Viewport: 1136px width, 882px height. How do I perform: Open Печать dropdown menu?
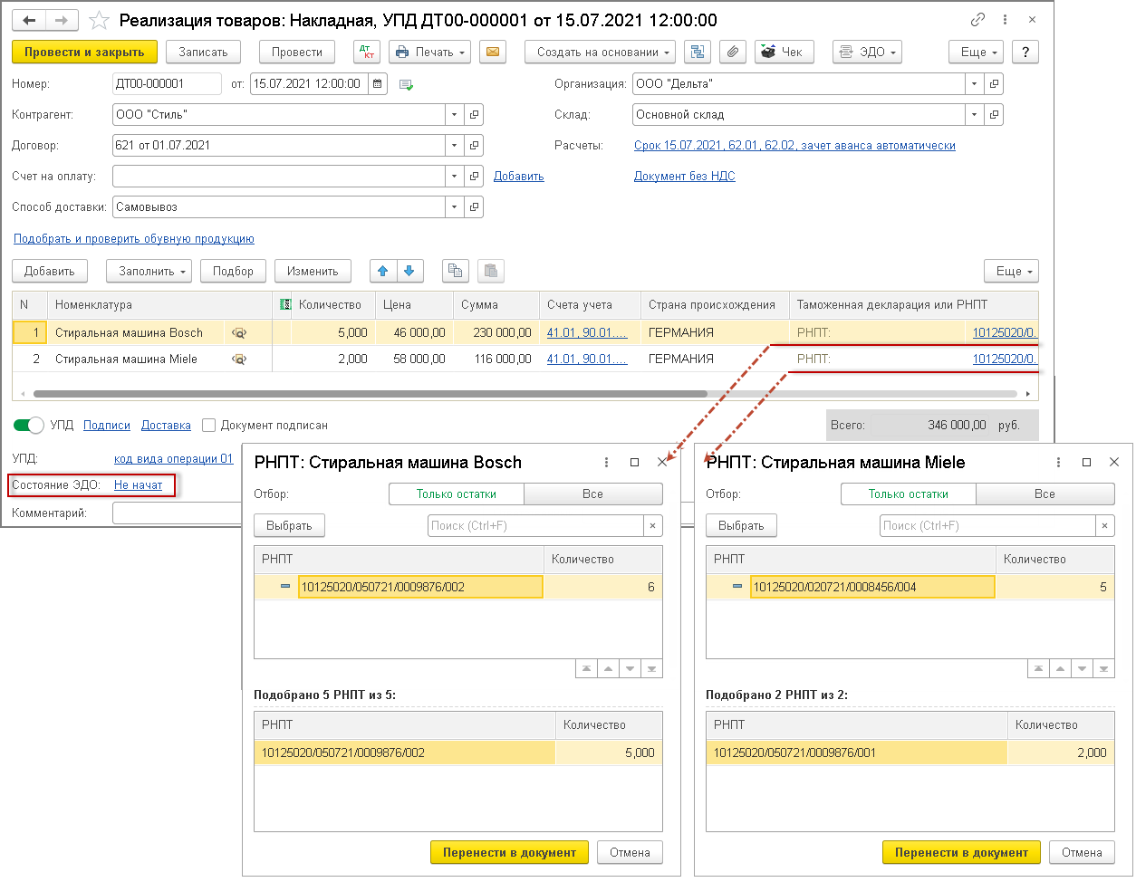pyautogui.click(x=430, y=52)
